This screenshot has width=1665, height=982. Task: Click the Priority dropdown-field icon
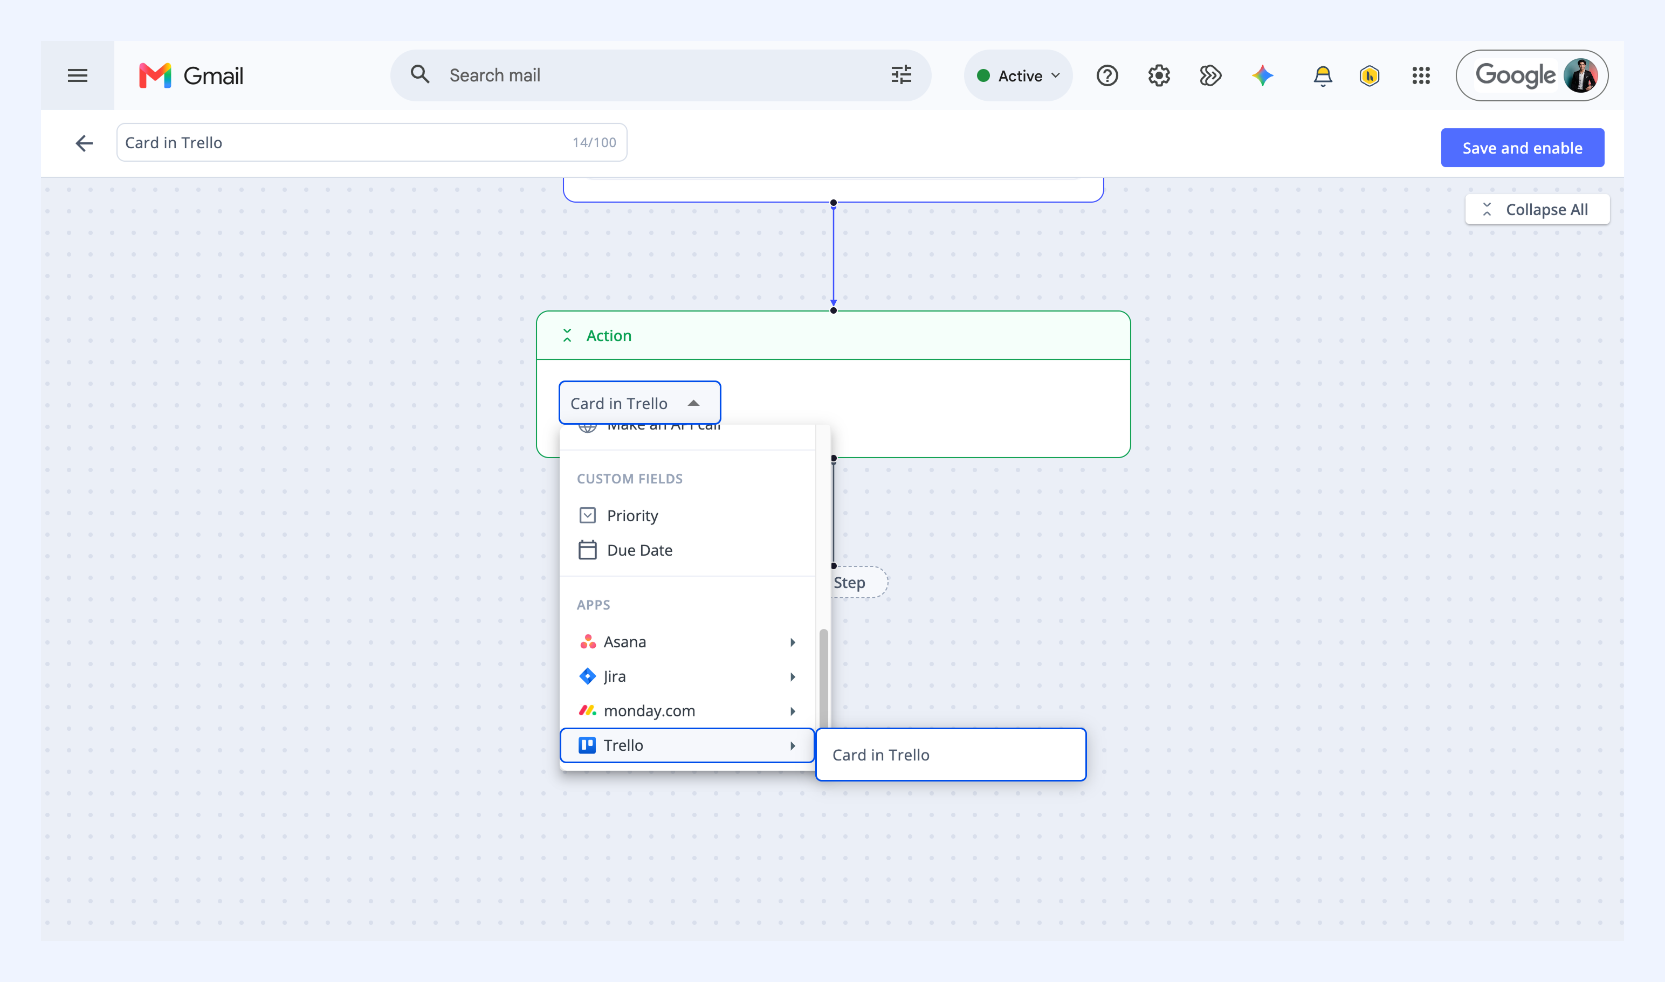587,515
